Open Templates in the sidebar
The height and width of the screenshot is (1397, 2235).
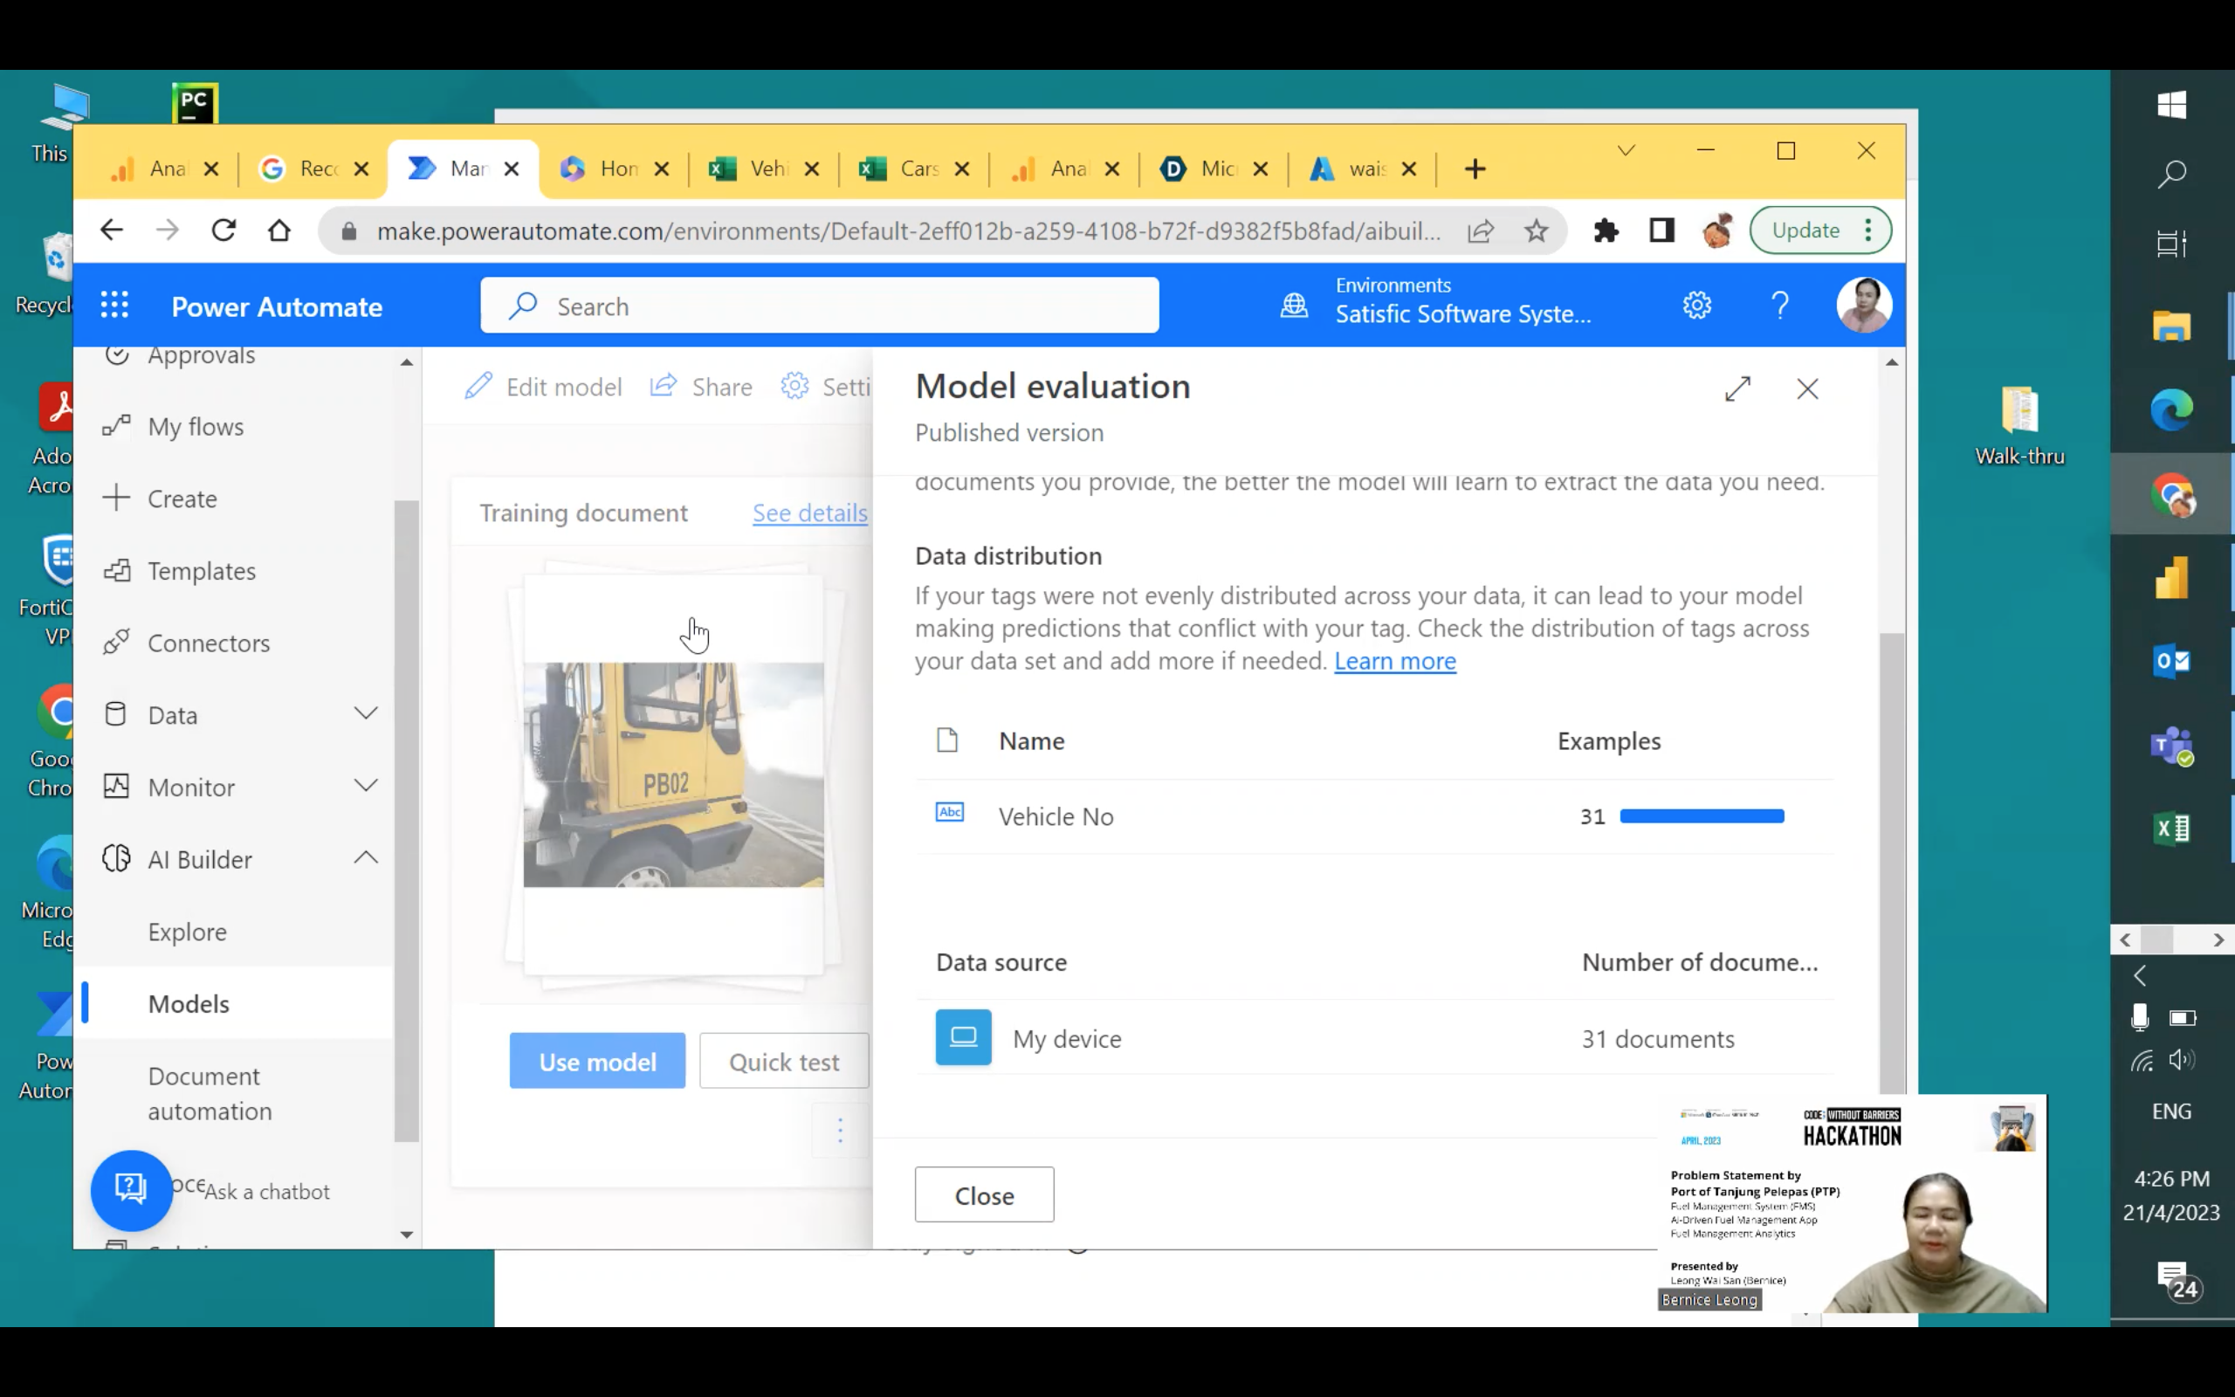pyautogui.click(x=203, y=571)
